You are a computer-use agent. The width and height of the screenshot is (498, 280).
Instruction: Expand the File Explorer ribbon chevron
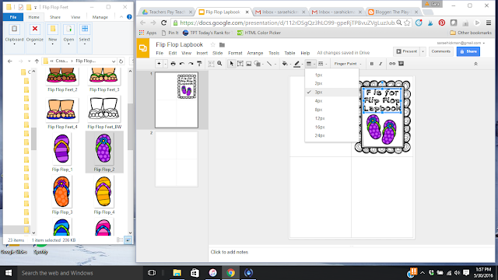point(121,17)
